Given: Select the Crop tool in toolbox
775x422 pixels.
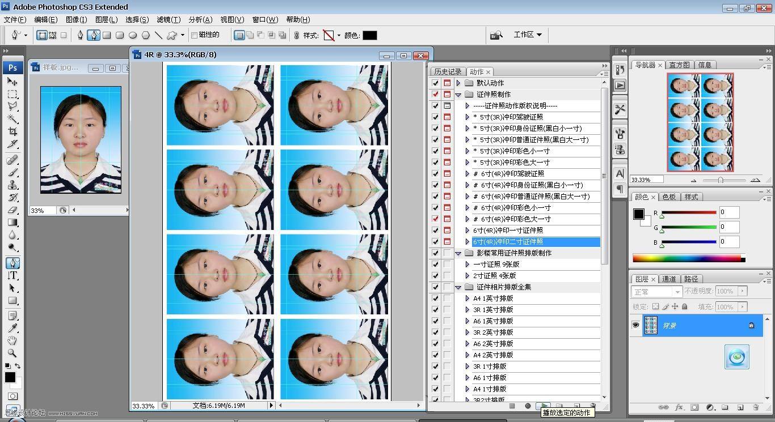Looking at the screenshot, I should click(12, 131).
